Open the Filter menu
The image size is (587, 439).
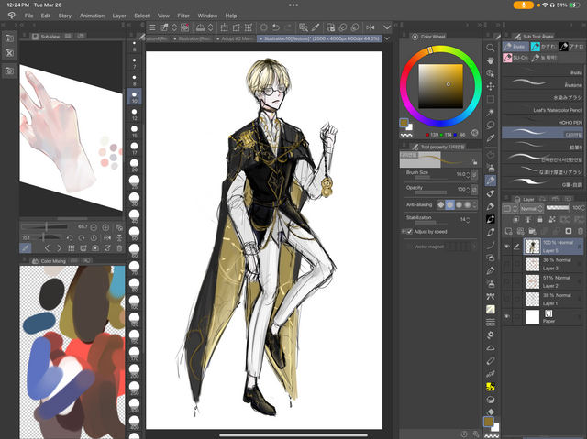click(183, 16)
